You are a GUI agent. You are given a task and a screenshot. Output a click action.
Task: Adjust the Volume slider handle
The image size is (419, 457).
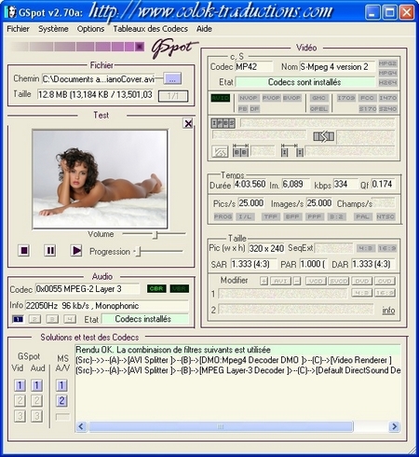tap(155, 234)
